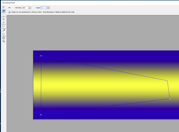This screenshot has height=132, width=179.
Task: Click the Angle value field
Action: pyautogui.click(x=43, y=8)
